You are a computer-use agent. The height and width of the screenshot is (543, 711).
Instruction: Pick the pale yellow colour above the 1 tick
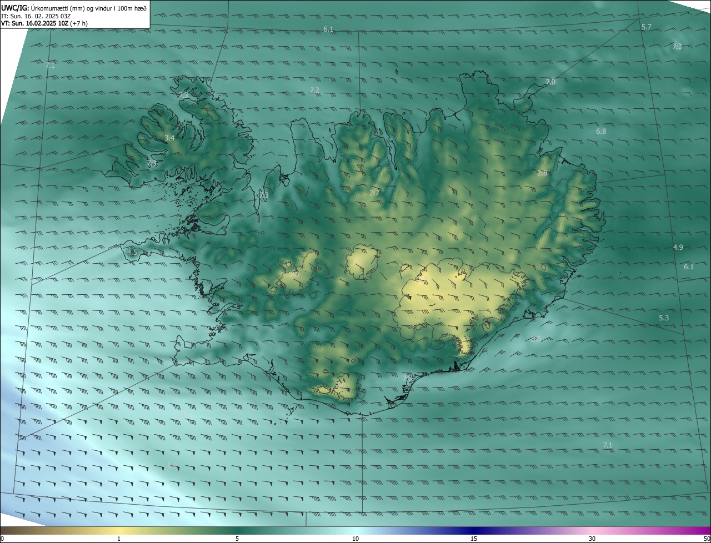[119, 530]
